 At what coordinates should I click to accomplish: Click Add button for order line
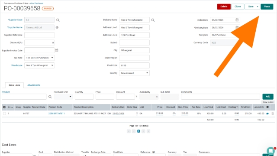point(268,97)
